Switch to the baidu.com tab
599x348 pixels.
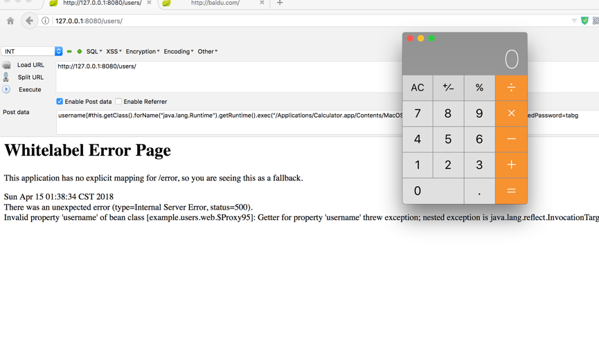pyautogui.click(x=215, y=3)
